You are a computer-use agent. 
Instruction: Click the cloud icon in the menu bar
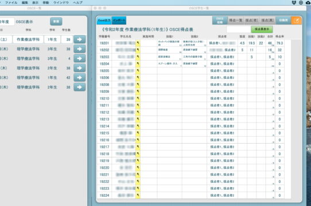[x=308, y=2]
